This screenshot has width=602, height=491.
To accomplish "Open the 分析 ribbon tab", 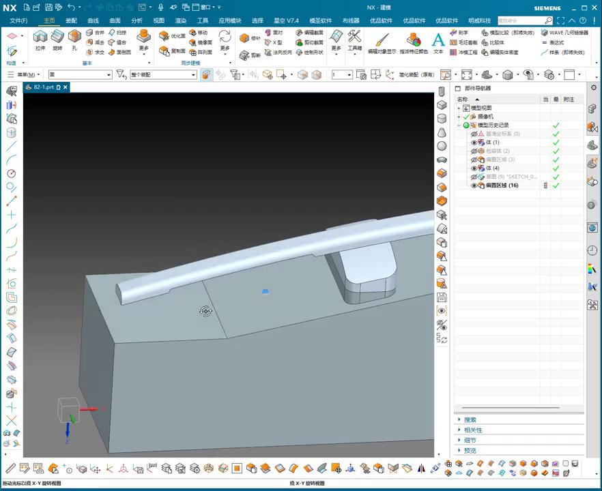I will pyautogui.click(x=137, y=20).
